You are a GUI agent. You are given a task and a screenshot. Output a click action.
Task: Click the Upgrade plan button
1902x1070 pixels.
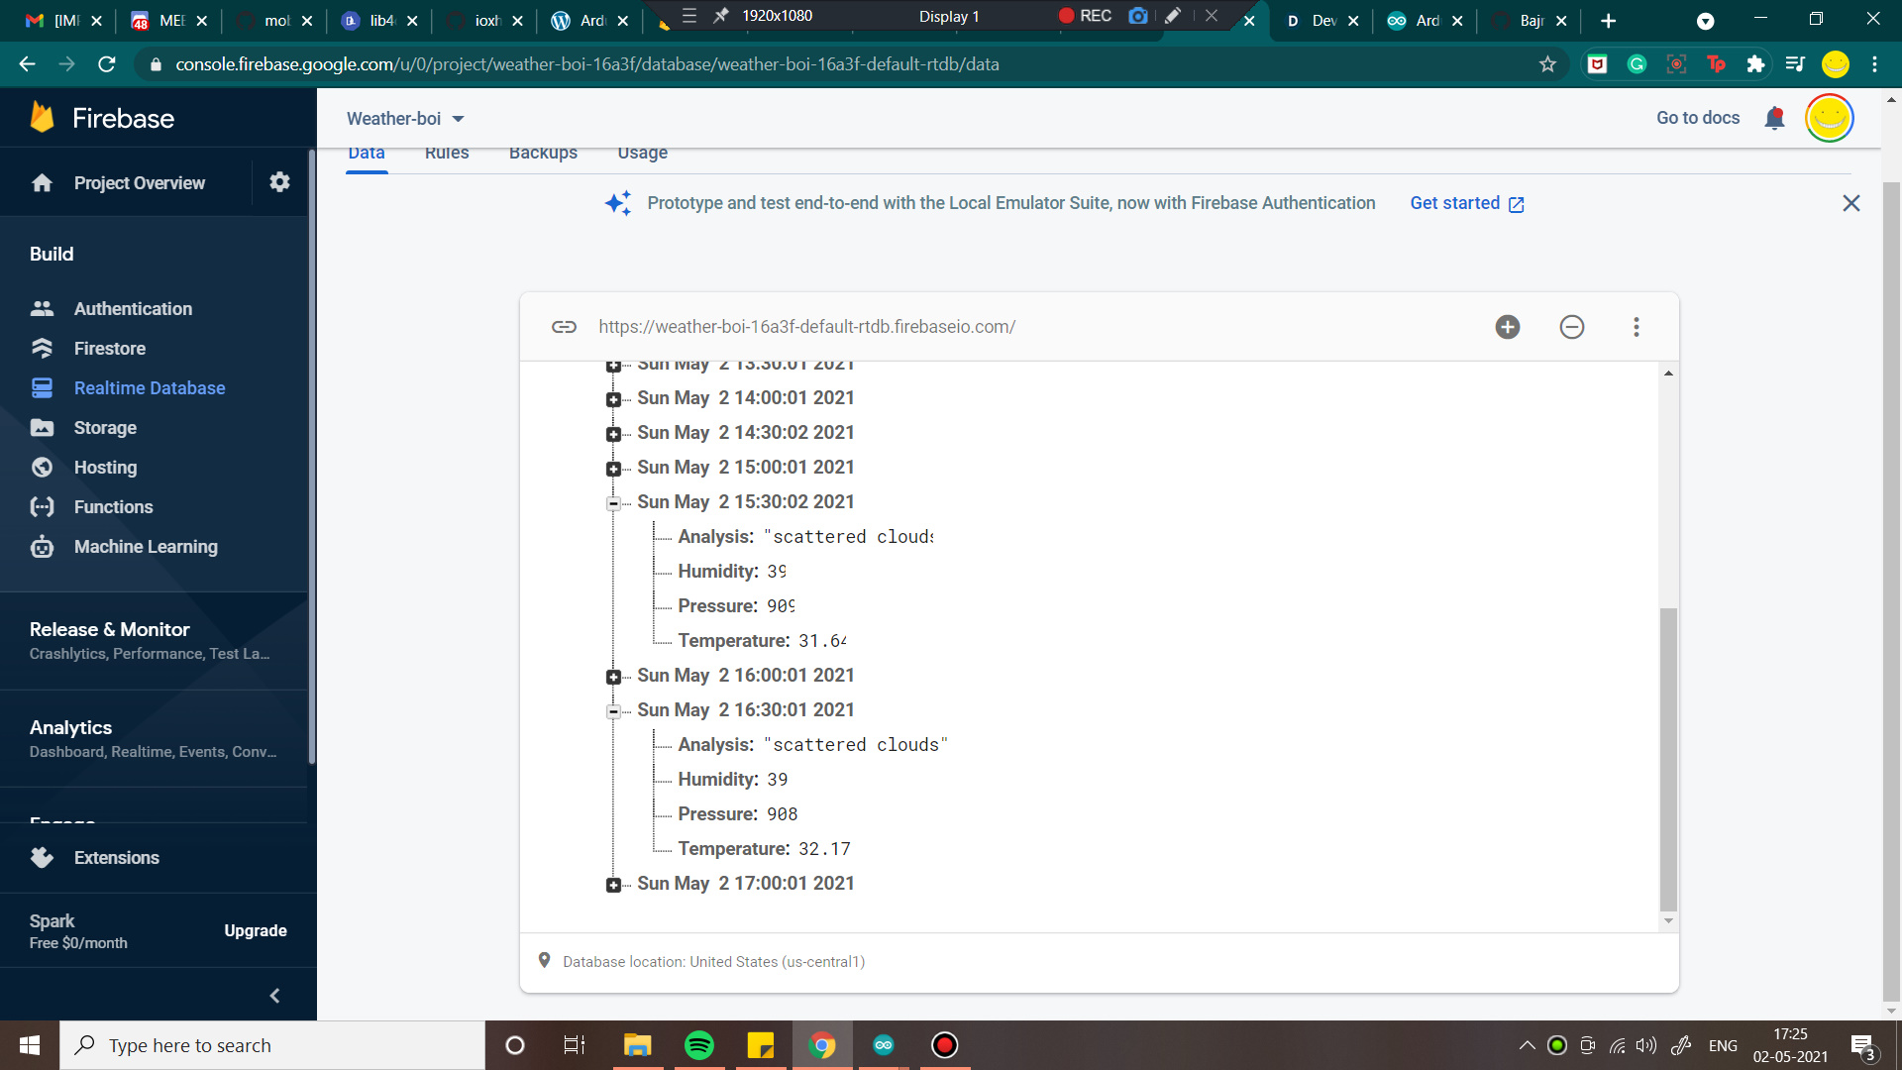(x=255, y=930)
